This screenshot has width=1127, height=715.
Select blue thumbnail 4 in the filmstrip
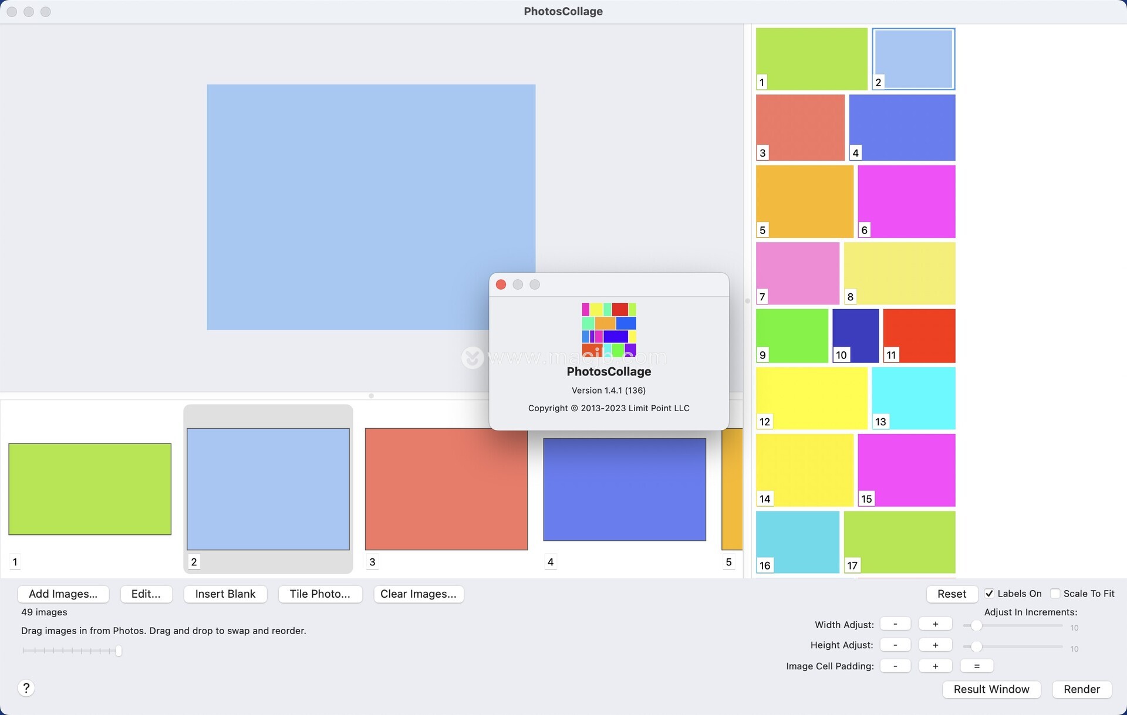click(x=625, y=489)
